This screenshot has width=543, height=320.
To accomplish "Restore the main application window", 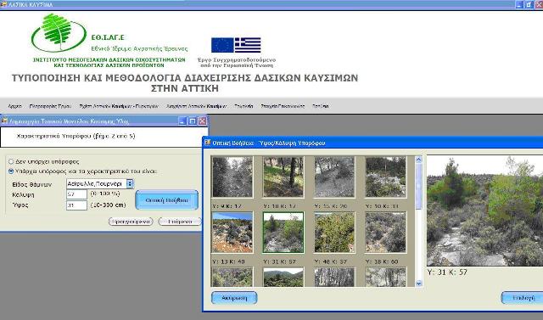I will pyautogui.click(x=529, y=4).
